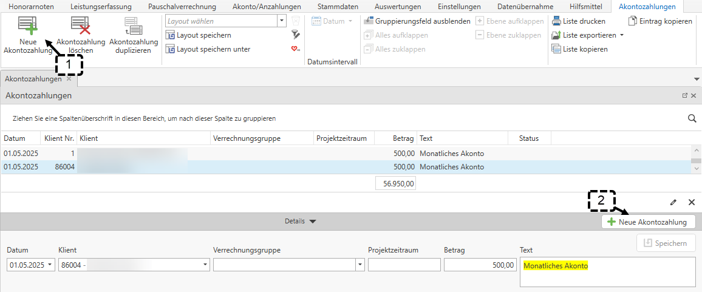
Task: Click the filter edit funnel icon
Action: (x=296, y=35)
